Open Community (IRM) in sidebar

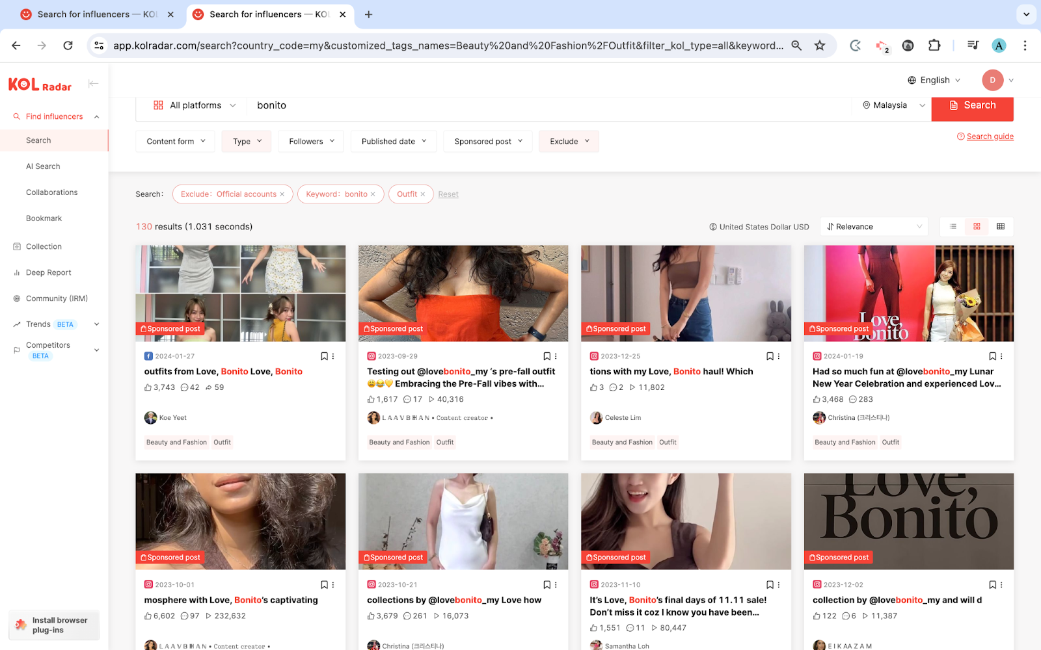(x=57, y=298)
